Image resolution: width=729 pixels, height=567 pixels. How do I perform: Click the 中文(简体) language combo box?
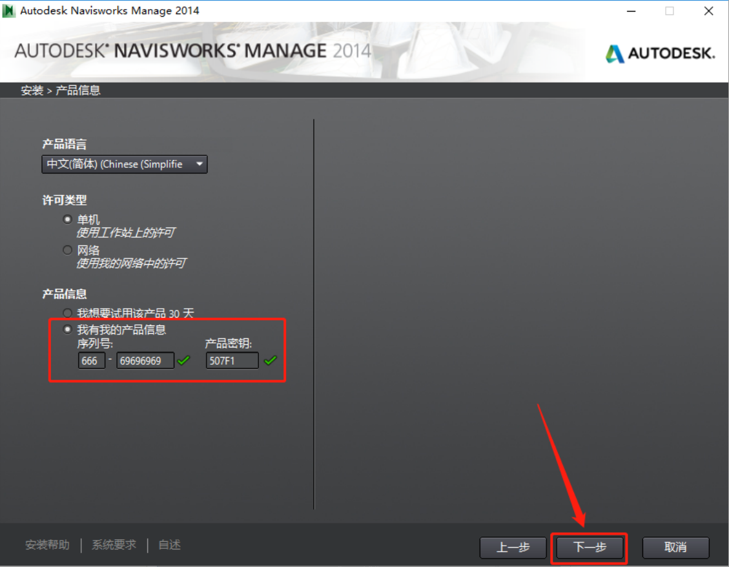pyautogui.click(x=116, y=164)
